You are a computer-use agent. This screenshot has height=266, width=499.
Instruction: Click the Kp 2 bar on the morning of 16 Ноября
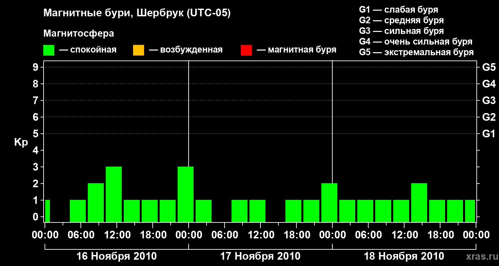click(96, 202)
